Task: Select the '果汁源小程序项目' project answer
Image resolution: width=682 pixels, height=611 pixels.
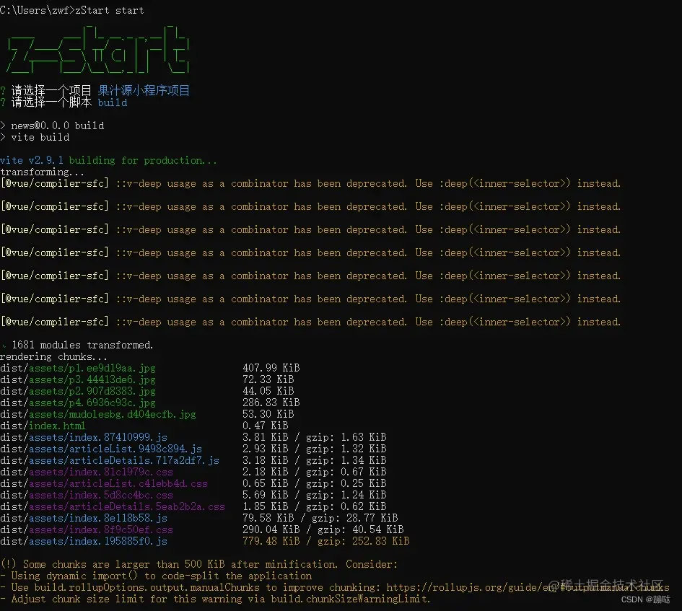Action: (144, 90)
